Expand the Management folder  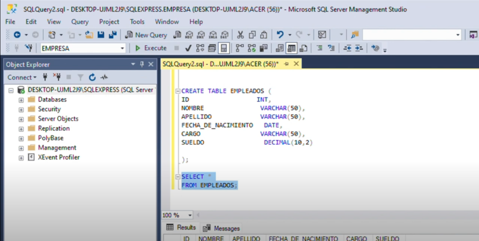click(x=21, y=148)
